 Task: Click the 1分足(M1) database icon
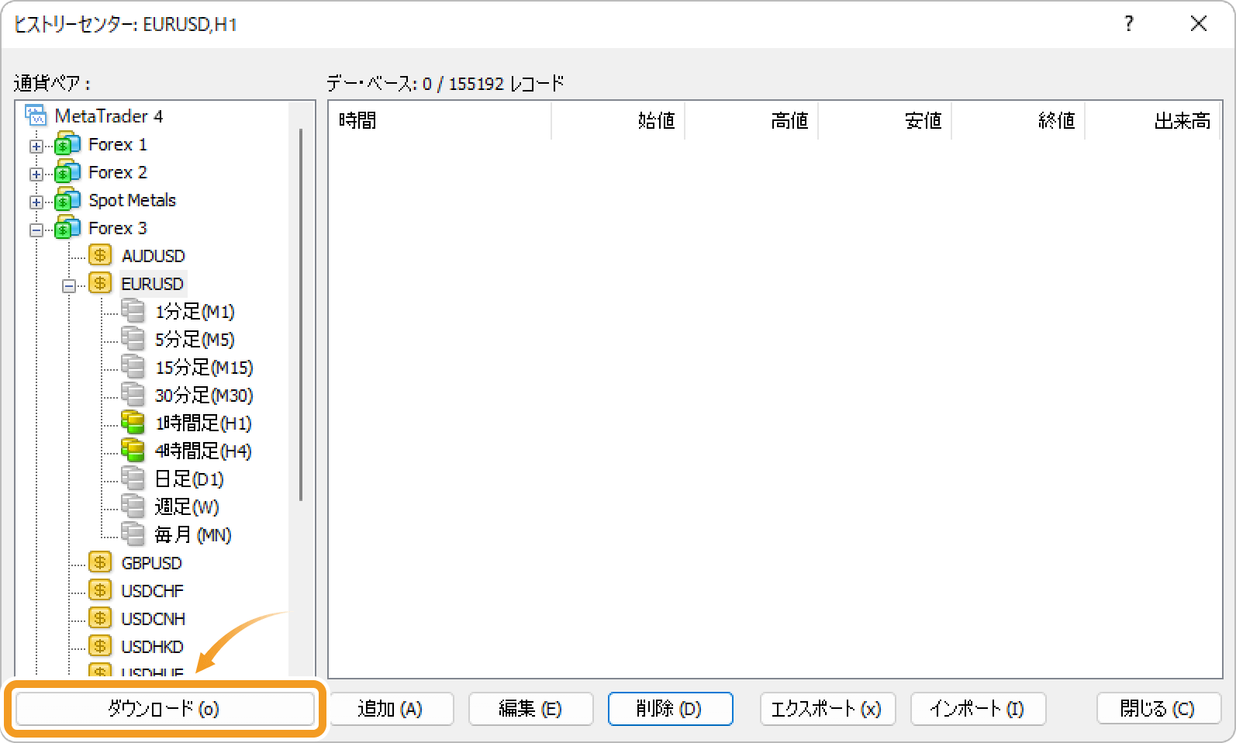(x=133, y=311)
